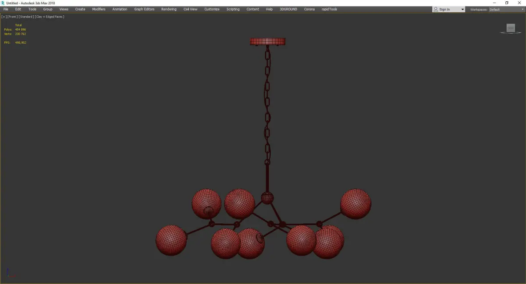The height and width of the screenshot is (284, 526).
Task: Click the [Clay + Edged Faces] shading label
Action: point(50,17)
